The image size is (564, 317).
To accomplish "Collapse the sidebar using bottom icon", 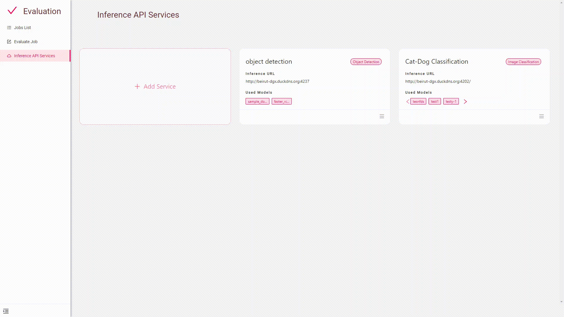I will point(6,311).
